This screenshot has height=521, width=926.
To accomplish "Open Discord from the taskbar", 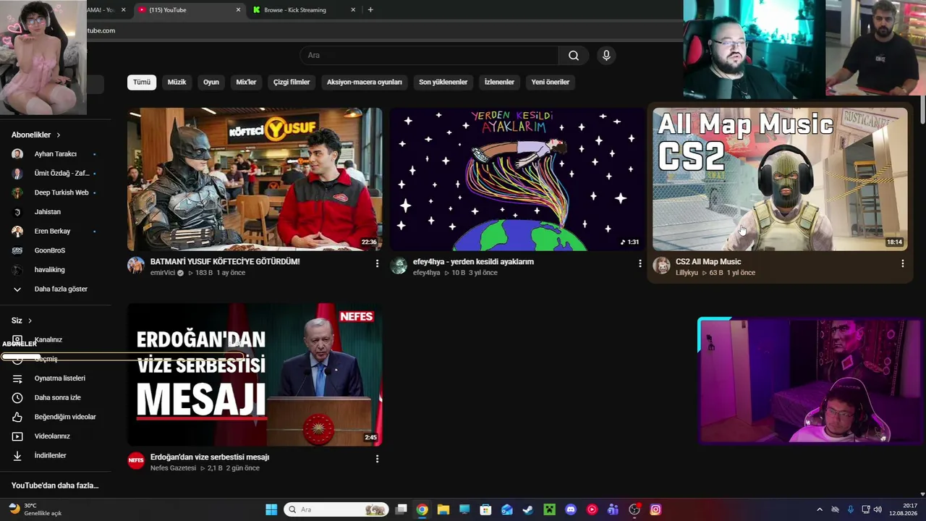I will (x=571, y=509).
